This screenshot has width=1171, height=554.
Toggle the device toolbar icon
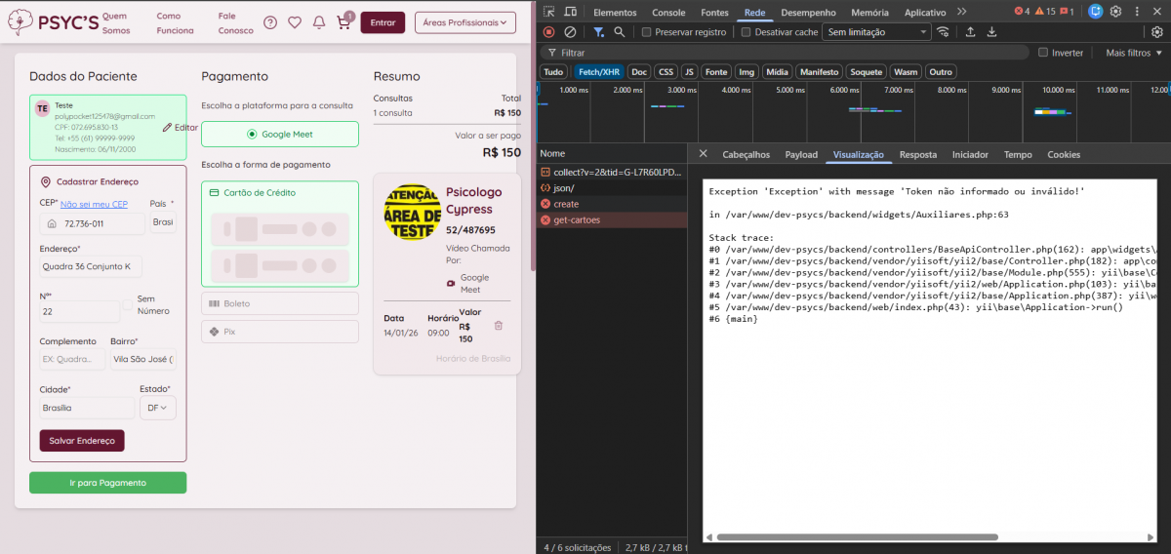pos(571,12)
